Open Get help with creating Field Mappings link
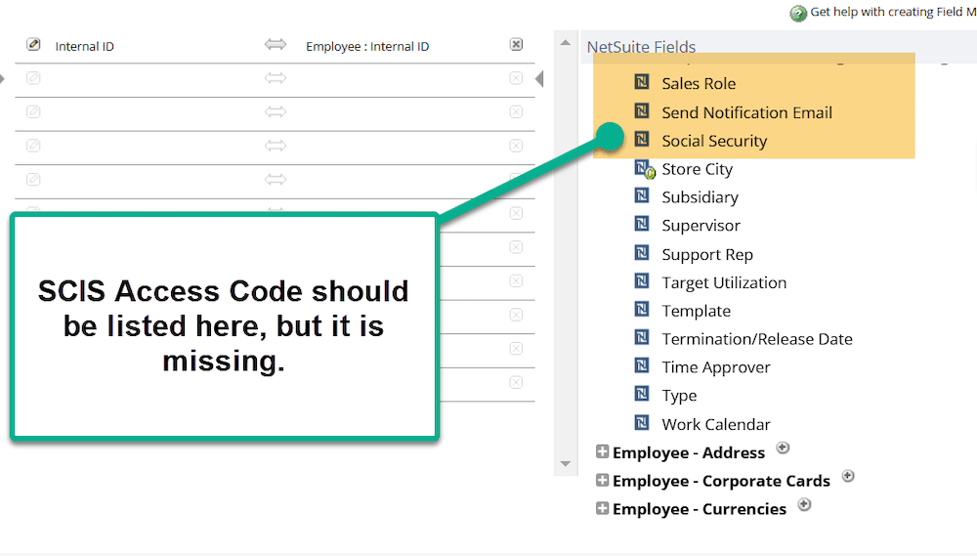977x556 pixels. click(x=893, y=12)
